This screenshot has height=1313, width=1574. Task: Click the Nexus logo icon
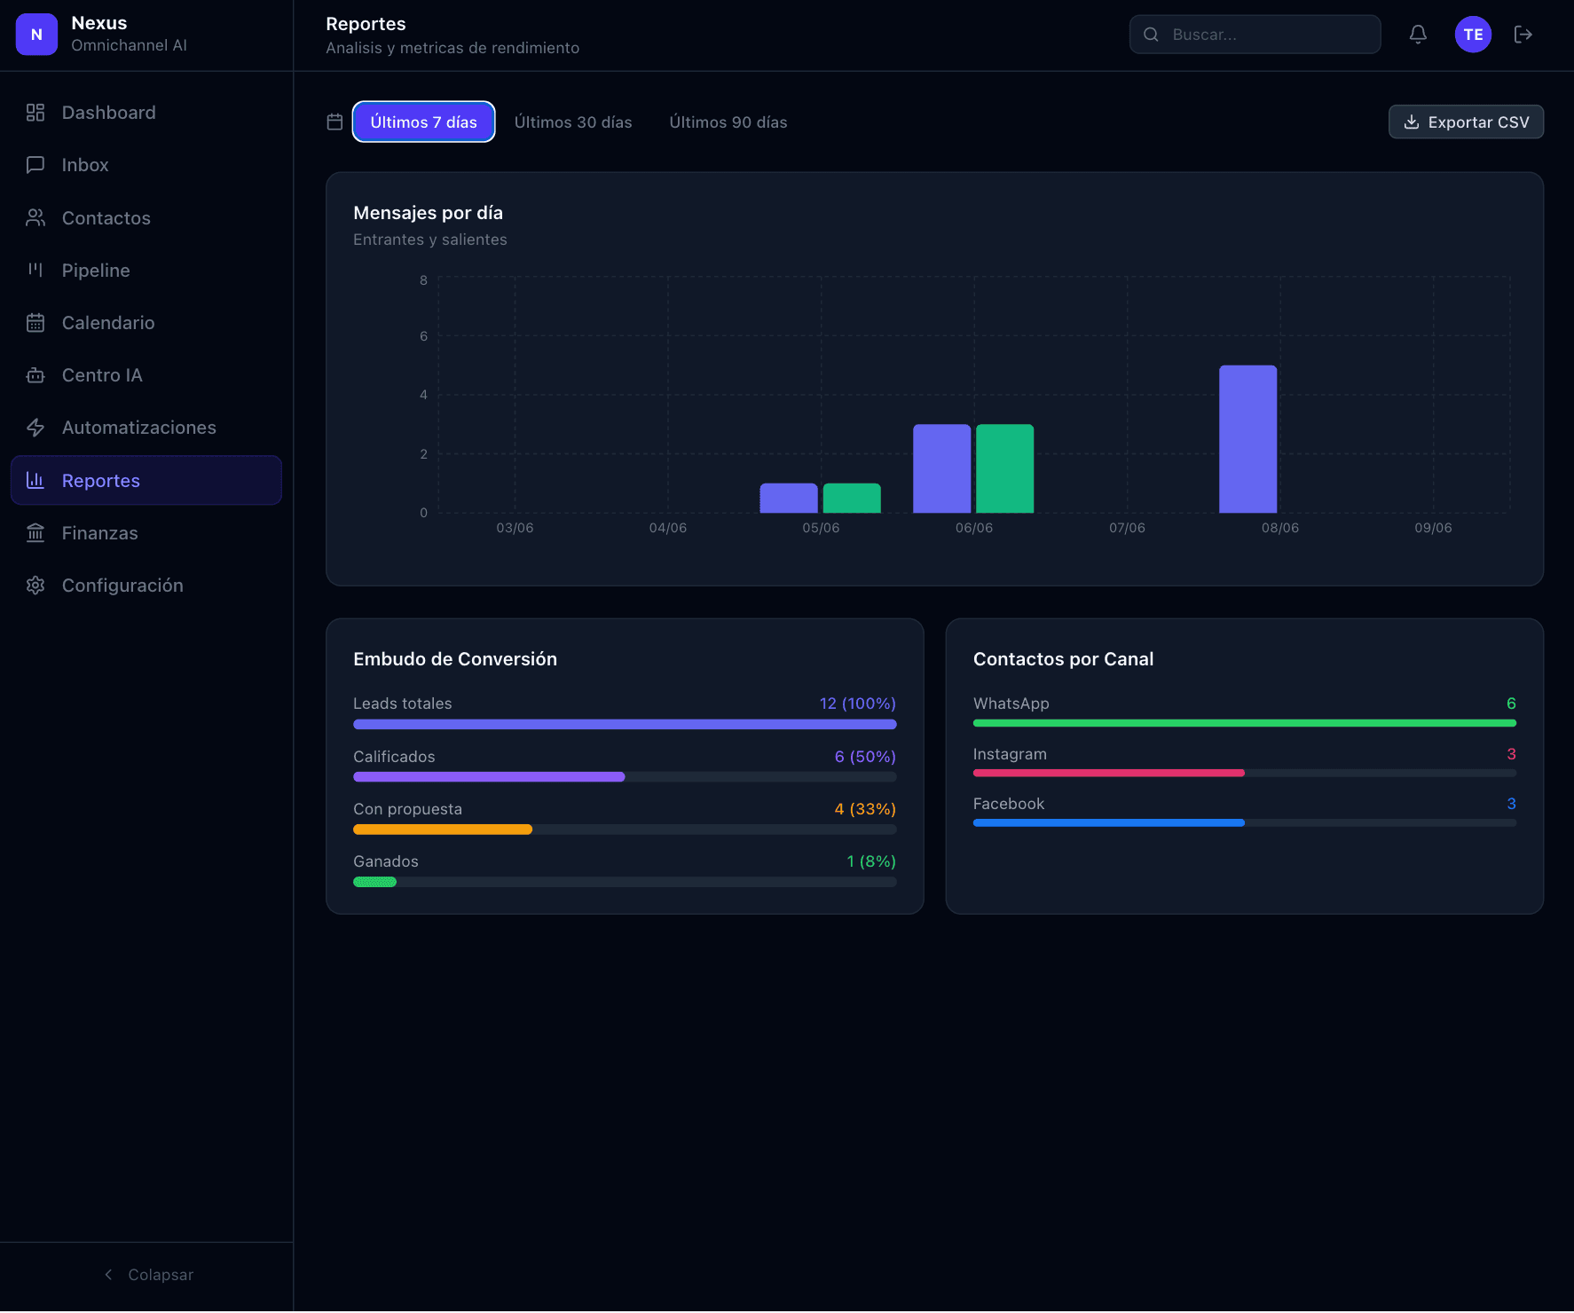(36, 35)
